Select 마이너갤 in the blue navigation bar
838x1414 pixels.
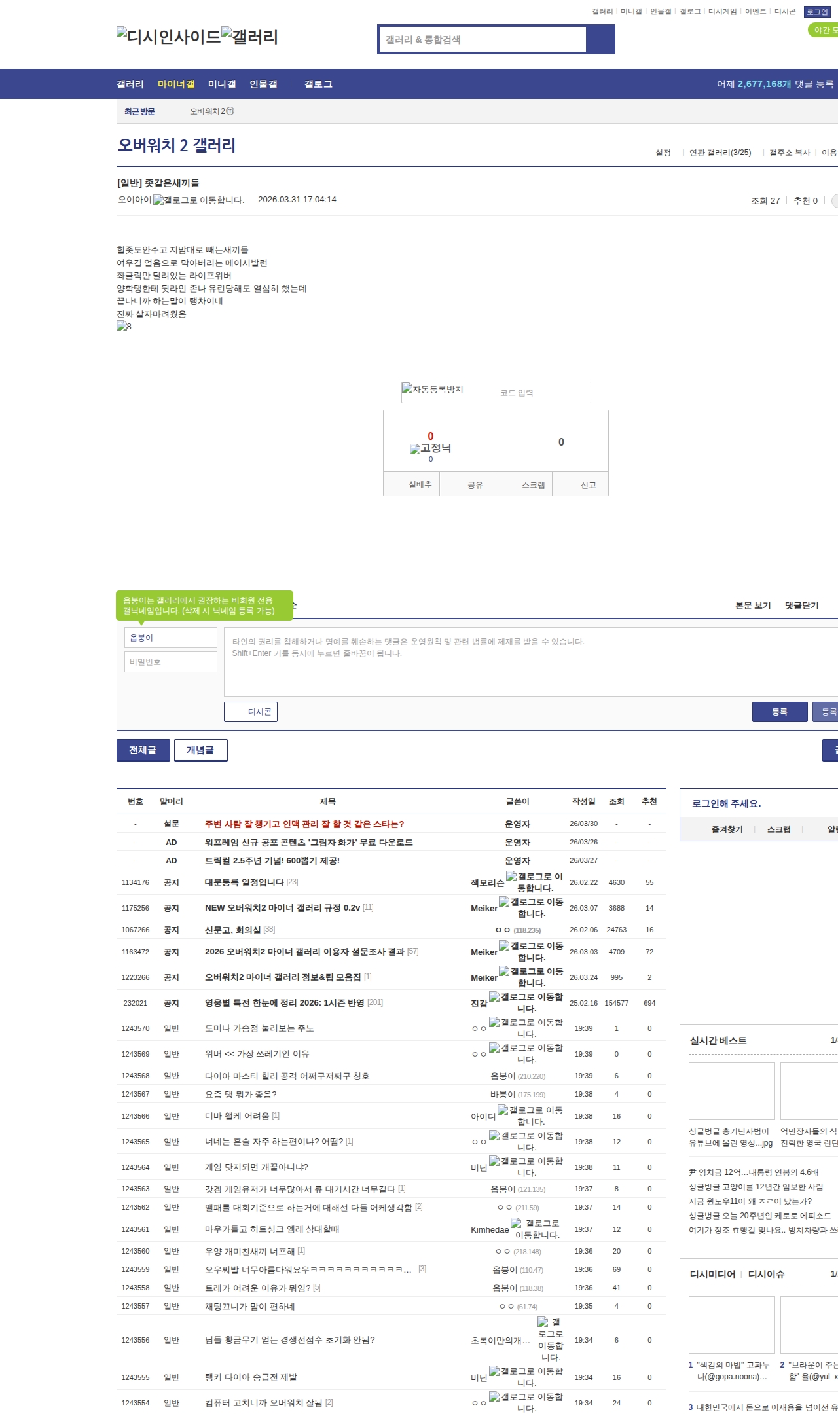click(x=176, y=84)
